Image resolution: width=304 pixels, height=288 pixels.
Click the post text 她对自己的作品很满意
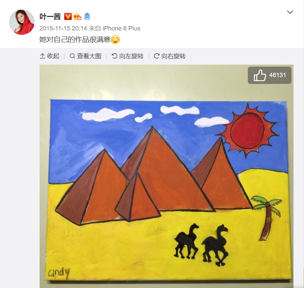pyautogui.click(x=75, y=40)
